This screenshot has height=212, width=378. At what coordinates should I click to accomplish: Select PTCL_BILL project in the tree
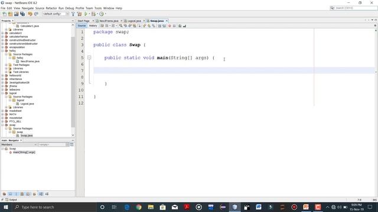(15, 121)
